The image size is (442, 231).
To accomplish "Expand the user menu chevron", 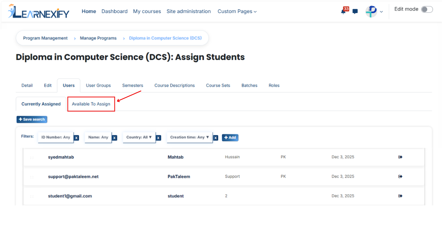I will [x=381, y=12].
